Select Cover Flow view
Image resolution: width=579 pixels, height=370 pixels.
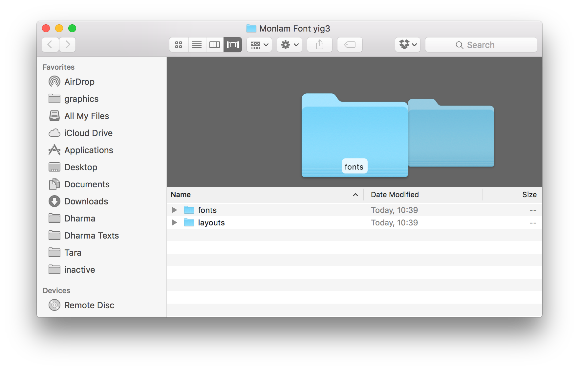point(233,45)
